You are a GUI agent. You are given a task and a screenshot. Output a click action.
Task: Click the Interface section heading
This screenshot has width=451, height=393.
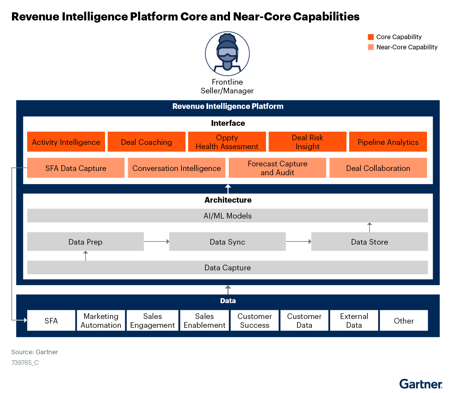[x=228, y=123]
